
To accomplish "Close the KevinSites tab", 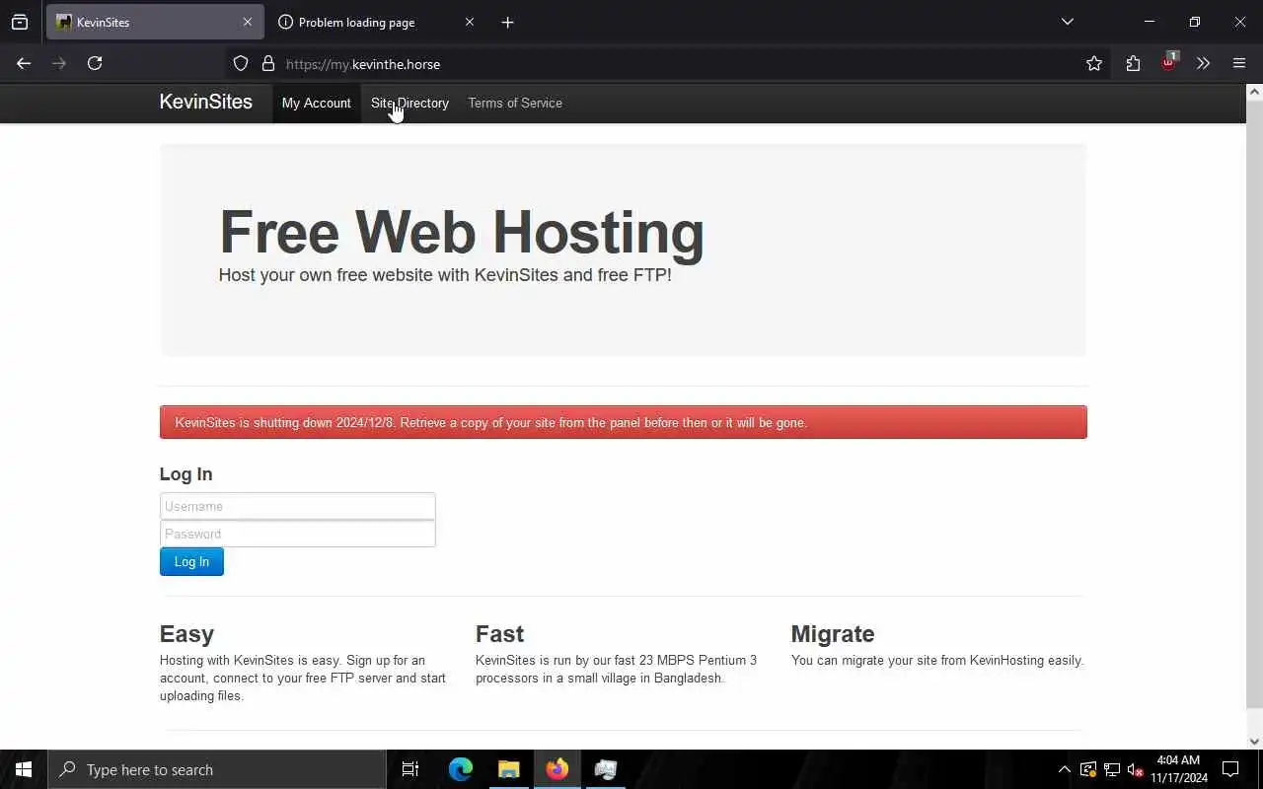I will tap(247, 22).
